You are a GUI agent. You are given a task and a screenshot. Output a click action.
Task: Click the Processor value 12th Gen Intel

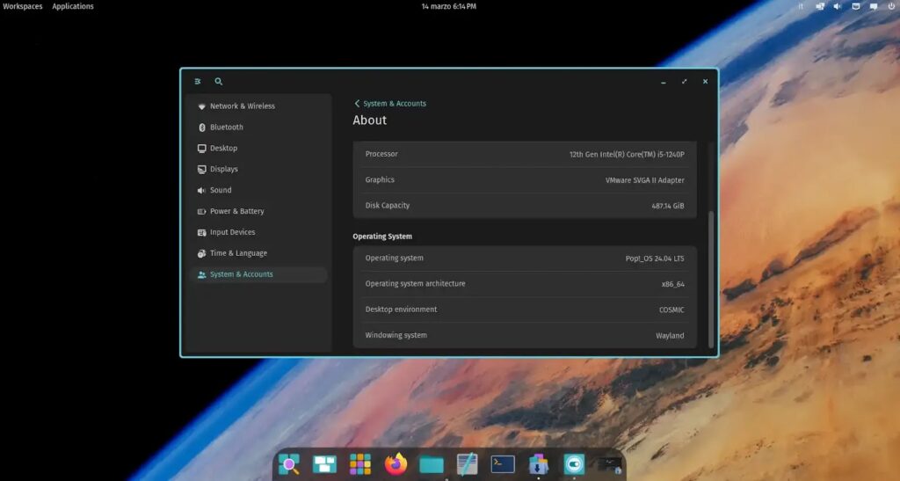(x=627, y=155)
